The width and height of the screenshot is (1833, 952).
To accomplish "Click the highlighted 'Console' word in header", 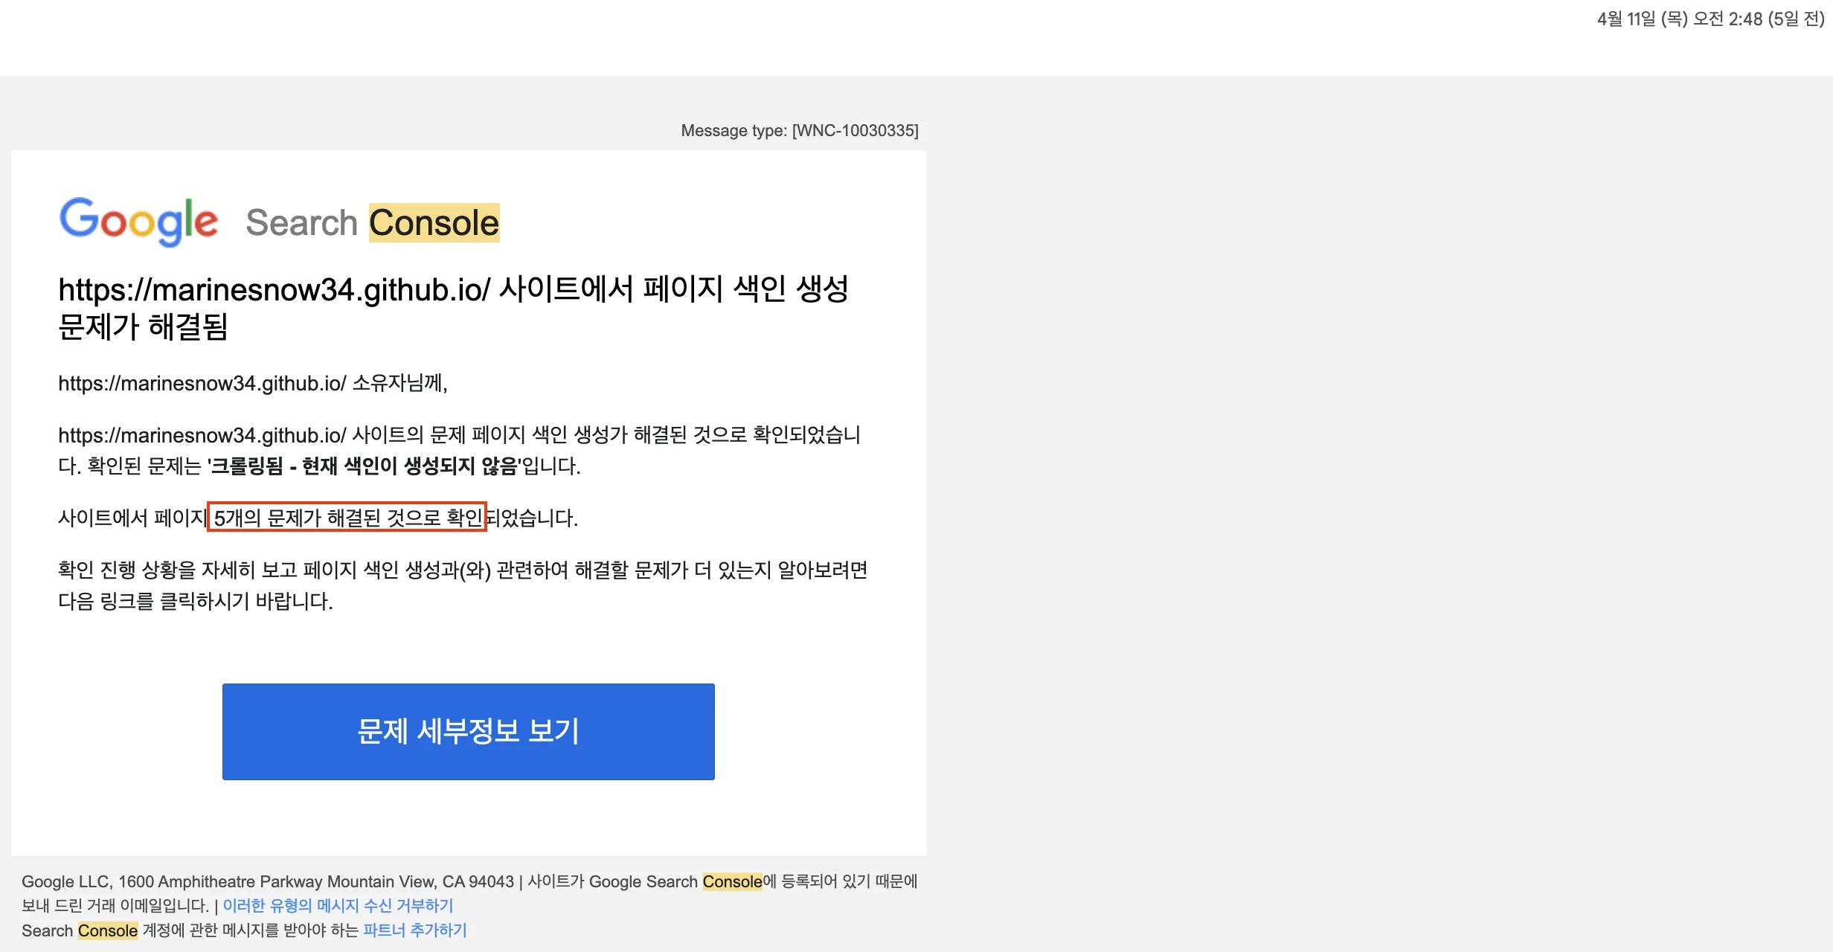I will tap(434, 221).
